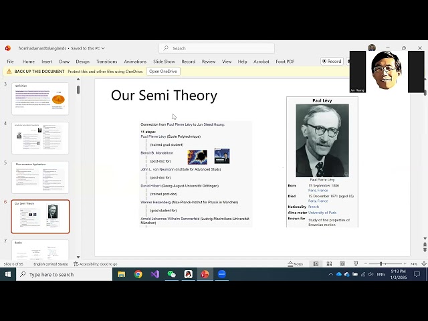Click thumbnail pane scroll up arrow
The width and height of the screenshot is (428, 321).
[x=78, y=80]
